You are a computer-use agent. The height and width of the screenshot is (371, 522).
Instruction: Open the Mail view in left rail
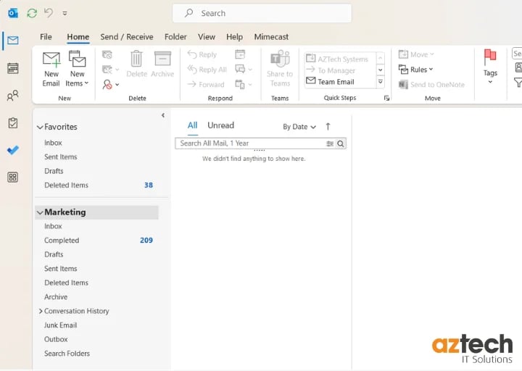coord(13,41)
